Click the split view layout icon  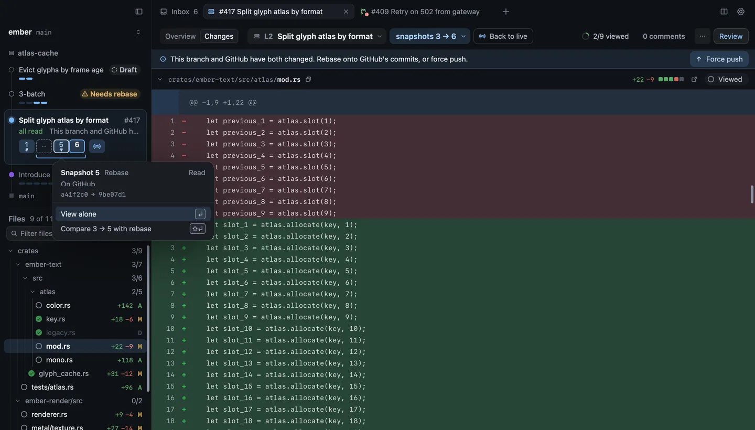(724, 12)
